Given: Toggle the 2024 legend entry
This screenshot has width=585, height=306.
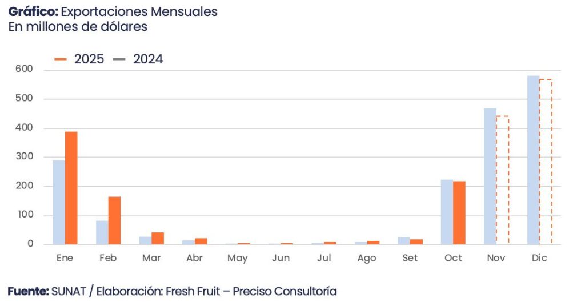Looking at the screenshot, I should (x=148, y=59).
